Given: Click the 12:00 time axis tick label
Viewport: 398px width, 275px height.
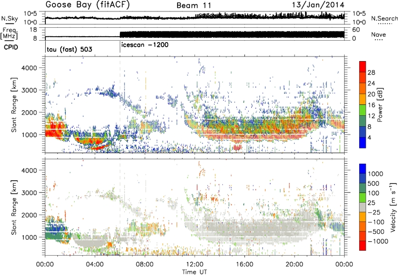Looking at the screenshot, I should point(195,265).
